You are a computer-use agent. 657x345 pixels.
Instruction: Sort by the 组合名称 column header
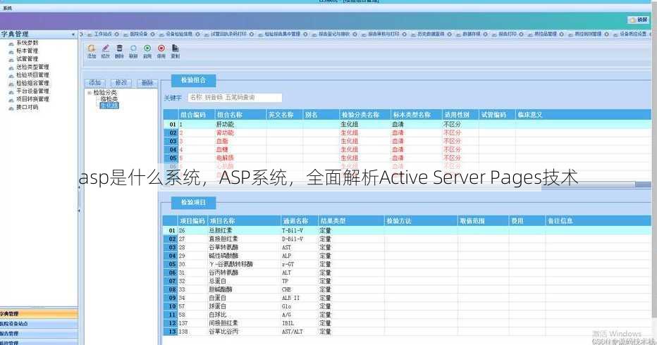point(240,115)
